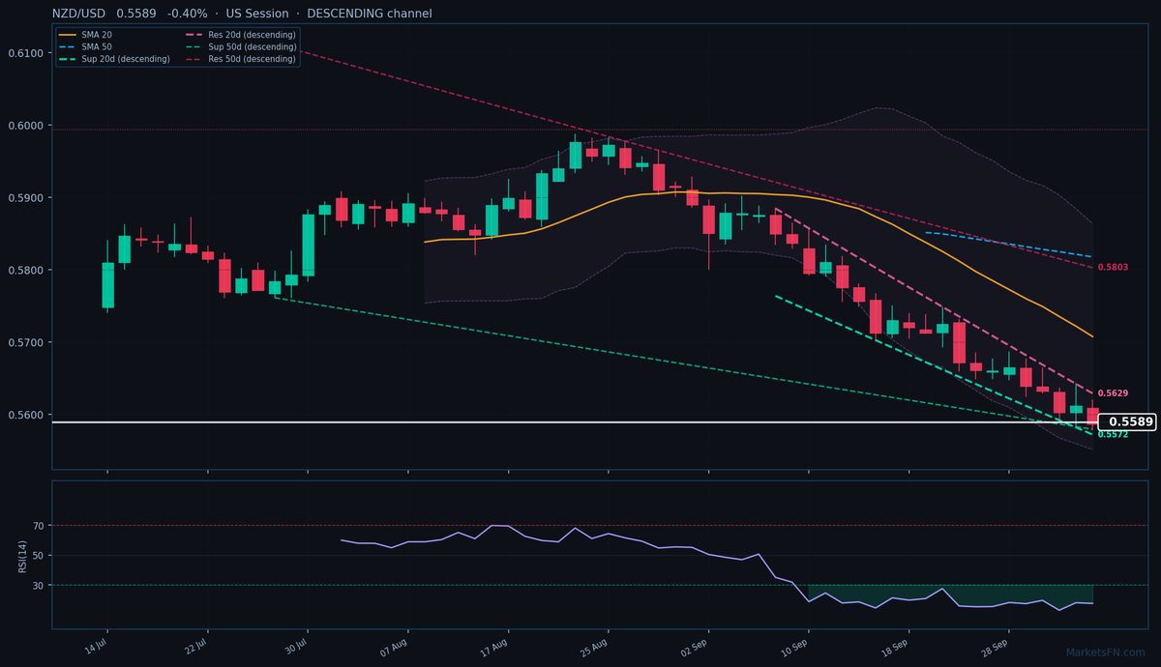
Task: Click the RSI 70 level label
Action: click(x=39, y=526)
